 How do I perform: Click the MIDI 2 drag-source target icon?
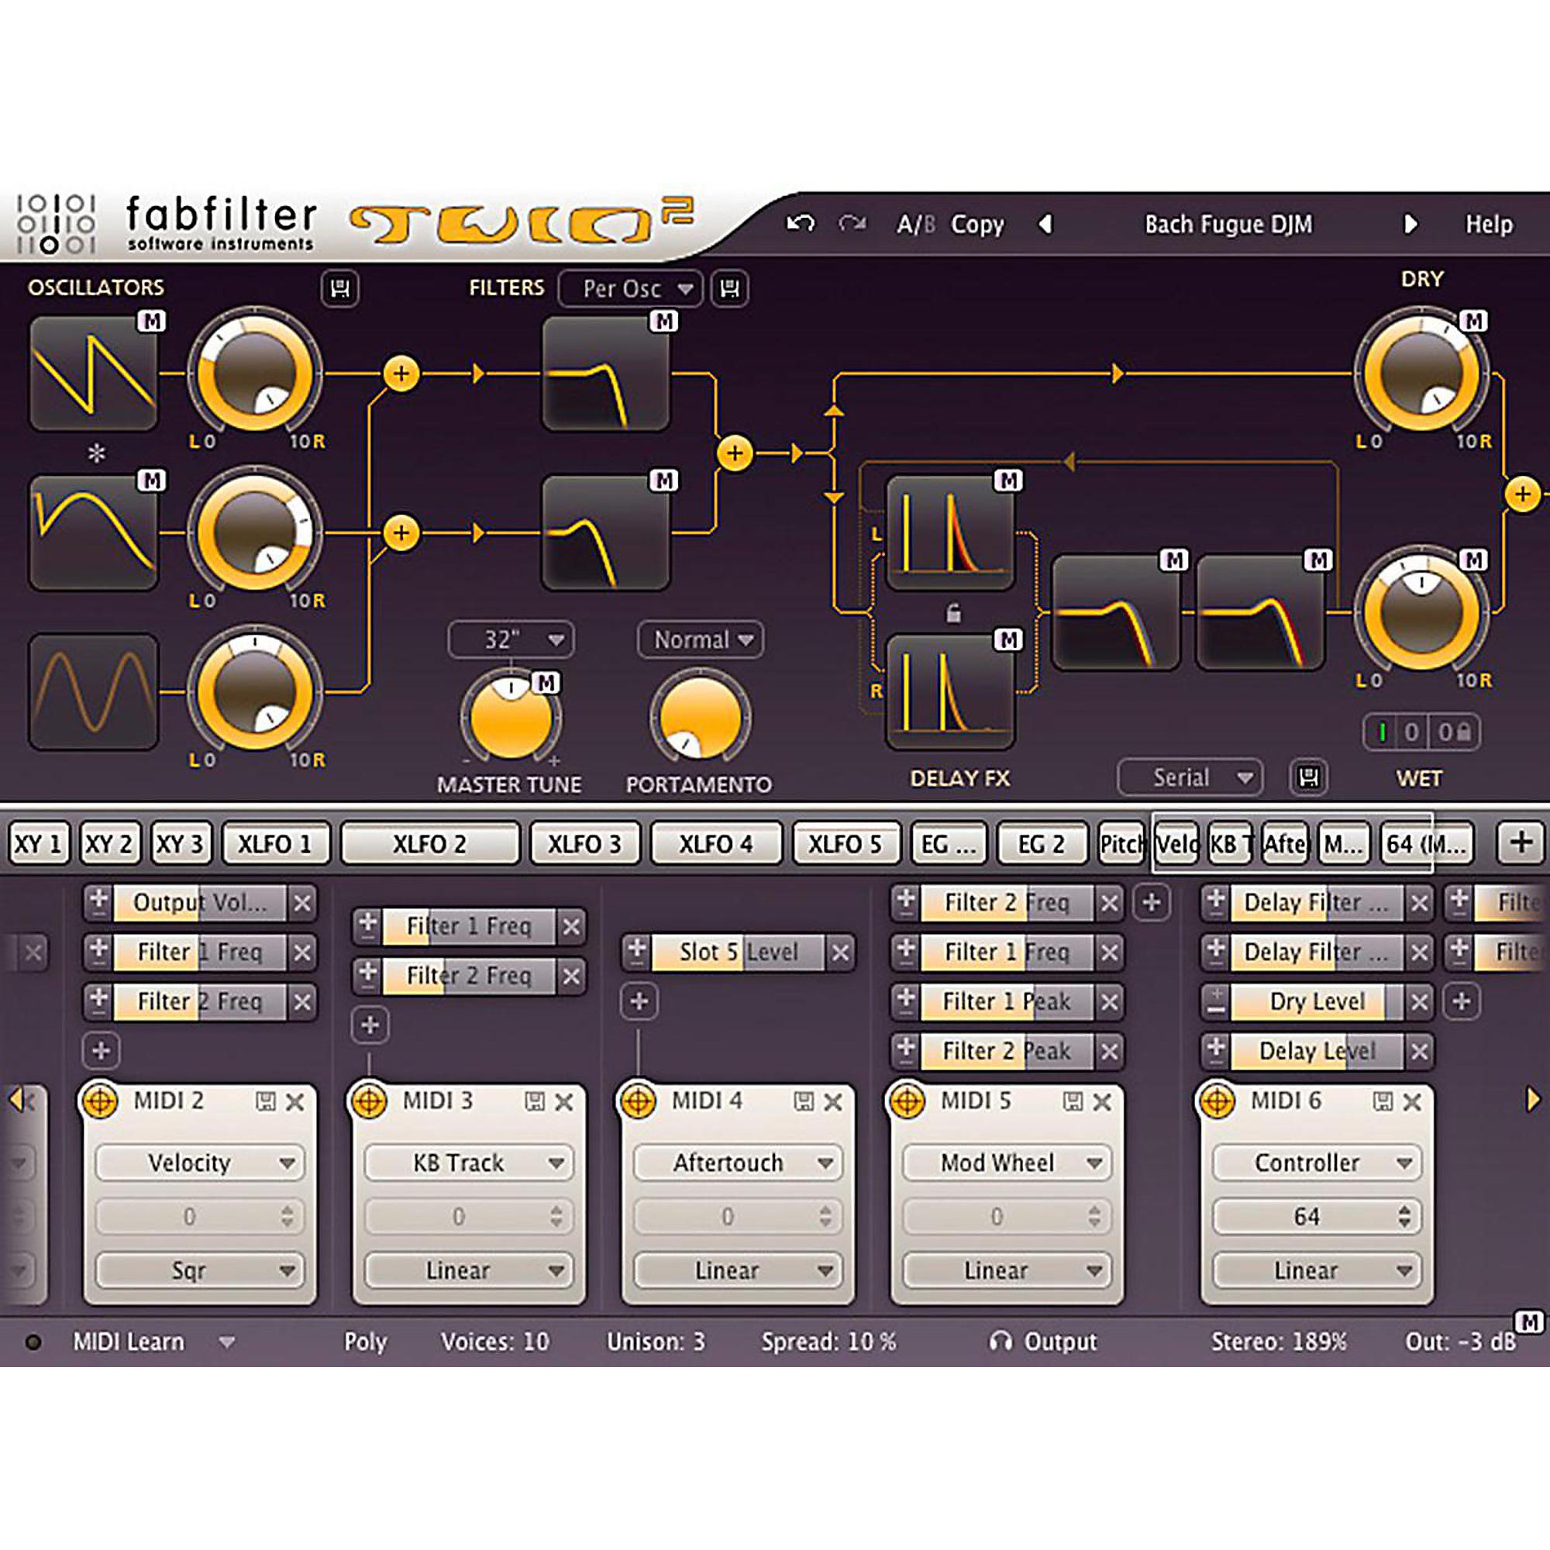point(100,1101)
